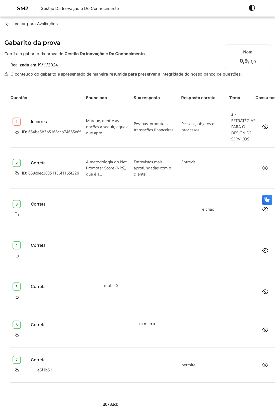Copy the ID of question 2
Viewport: 275px width, 406px height.
[17, 173]
